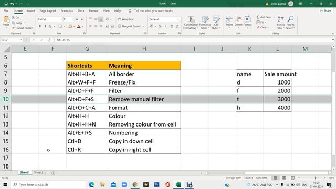Activate the Format Painter brush

click(x=22, y=28)
